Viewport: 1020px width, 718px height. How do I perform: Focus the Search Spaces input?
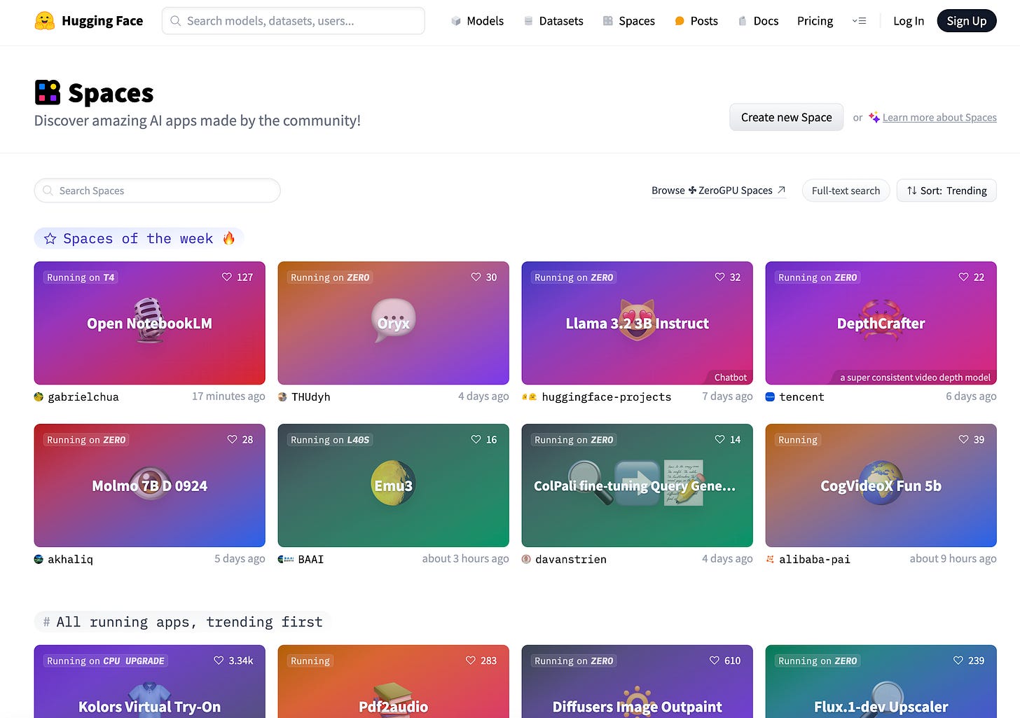pyautogui.click(x=158, y=191)
